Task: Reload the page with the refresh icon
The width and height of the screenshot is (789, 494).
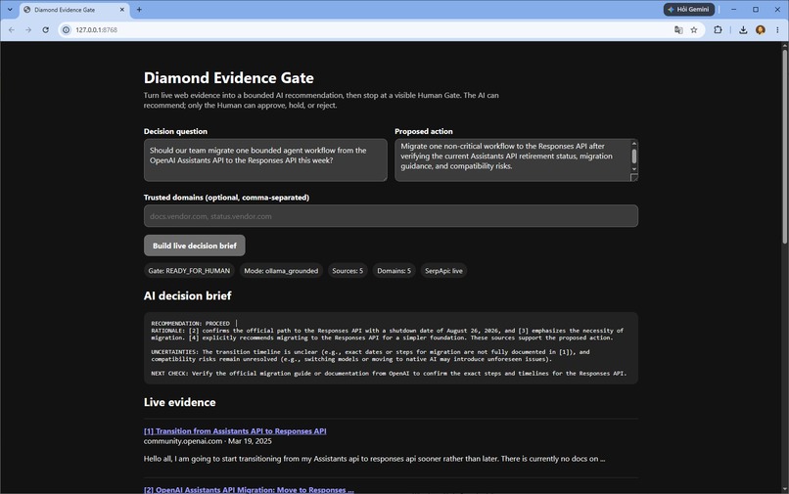Action: coord(45,30)
